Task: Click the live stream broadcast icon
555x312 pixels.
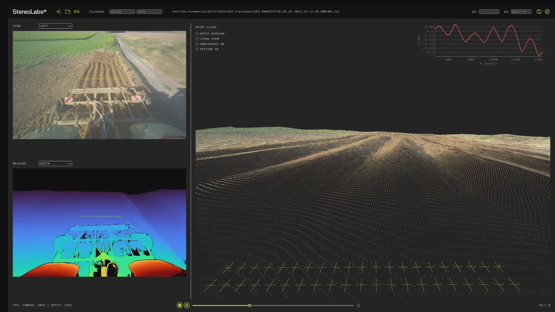Action: [x=77, y=12]
